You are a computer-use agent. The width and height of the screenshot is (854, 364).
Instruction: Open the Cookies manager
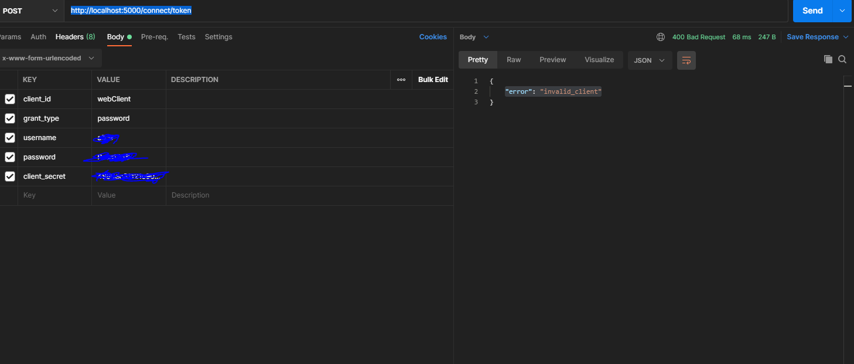433,36
